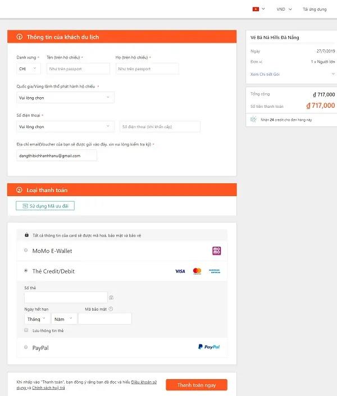Click the Sử dụng Mã ưu đãi button
The image size is (337, 396).
45,206
